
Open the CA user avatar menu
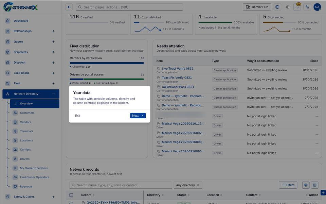point(317,7)
